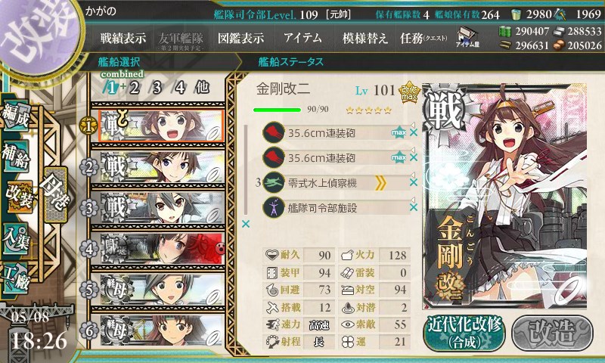Click the 艦隊司令部施設 equipment icon
Viewport: 605px width, 363px height.
[x=274, y=207]
